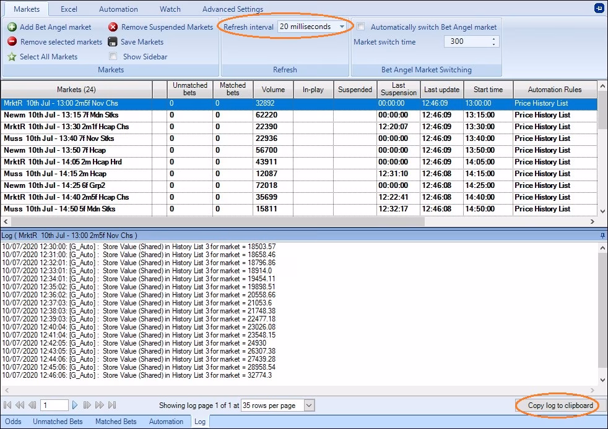Click log entry with value 18503.57

point(139,247)
